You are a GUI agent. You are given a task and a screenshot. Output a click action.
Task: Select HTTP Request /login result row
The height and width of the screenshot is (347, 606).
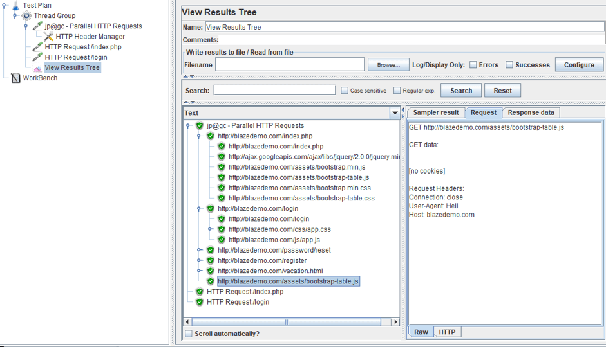tap(238, 302)
